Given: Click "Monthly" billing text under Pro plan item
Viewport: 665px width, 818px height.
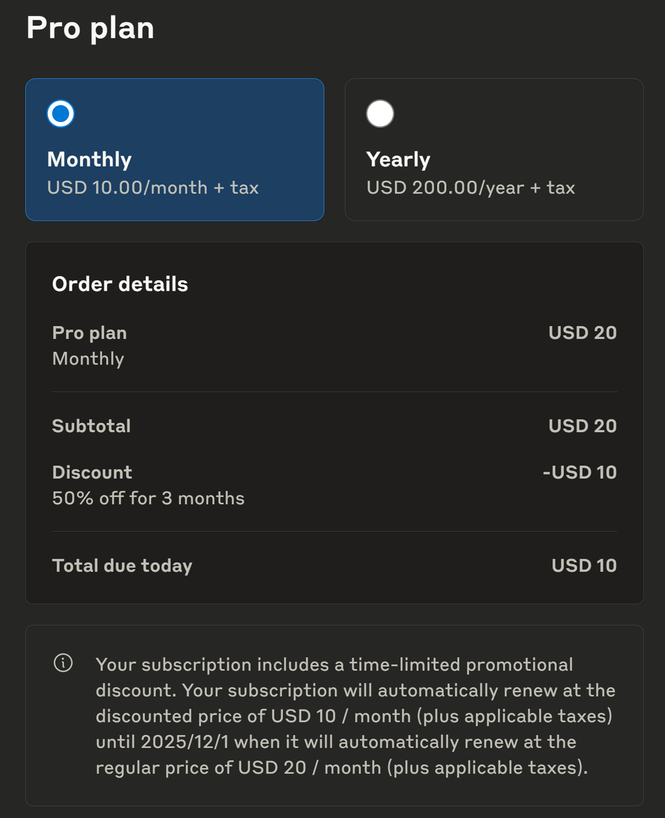Looking at the screenshot, I should pyautogui.click(x=88, y=359).
